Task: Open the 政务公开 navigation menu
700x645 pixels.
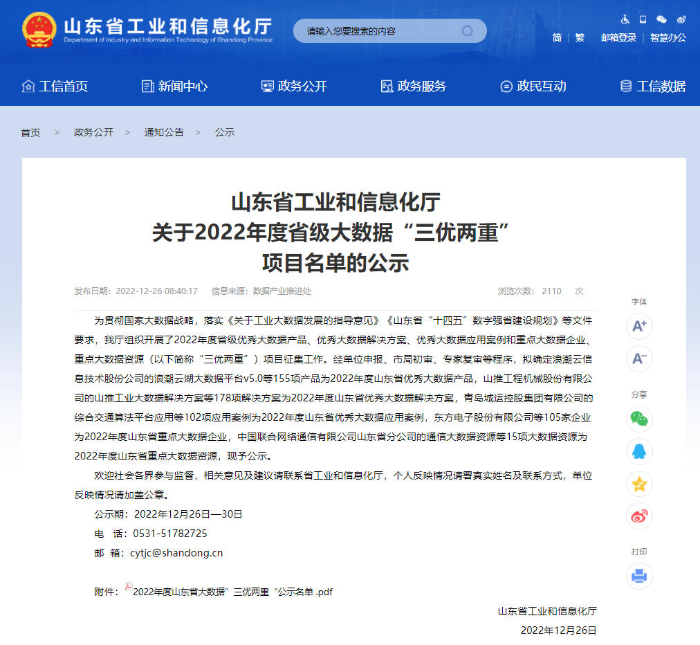Action: click(302, 87)
